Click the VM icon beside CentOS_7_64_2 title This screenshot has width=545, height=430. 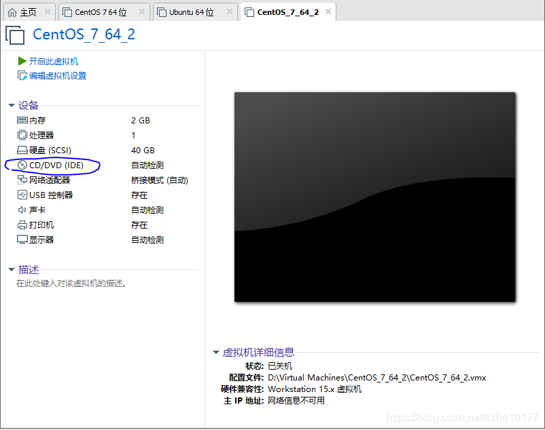(14, 35)
